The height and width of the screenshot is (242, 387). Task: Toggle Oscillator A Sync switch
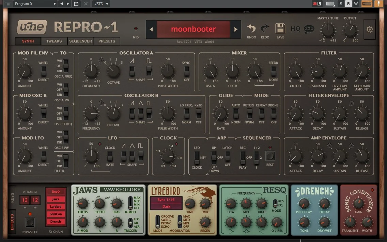187,71
